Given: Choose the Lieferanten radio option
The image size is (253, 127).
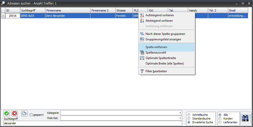Looking at the screenshot, I should [x=220, y=122].
